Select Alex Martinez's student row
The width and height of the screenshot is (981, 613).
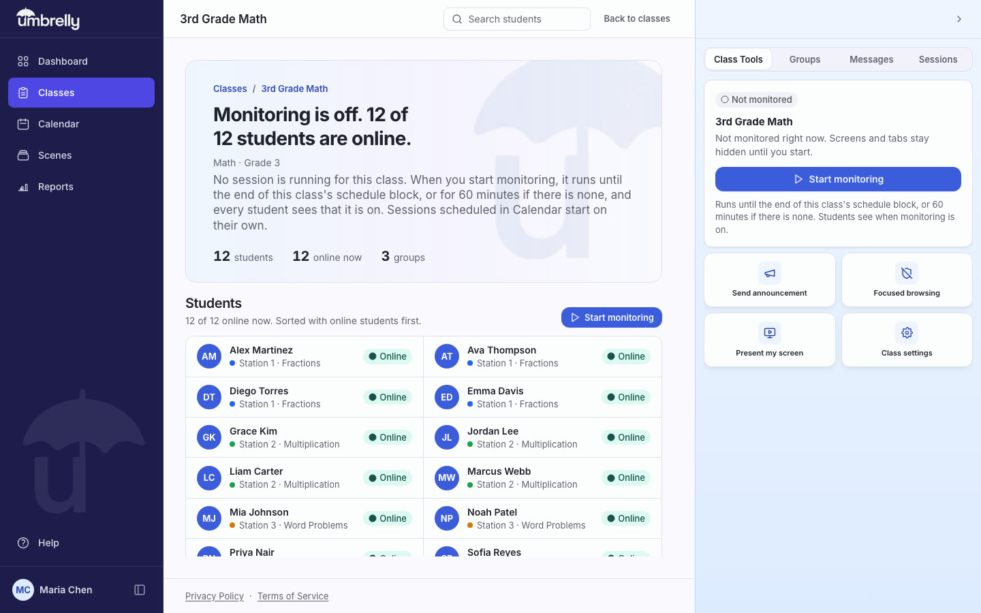coord(305,356)
